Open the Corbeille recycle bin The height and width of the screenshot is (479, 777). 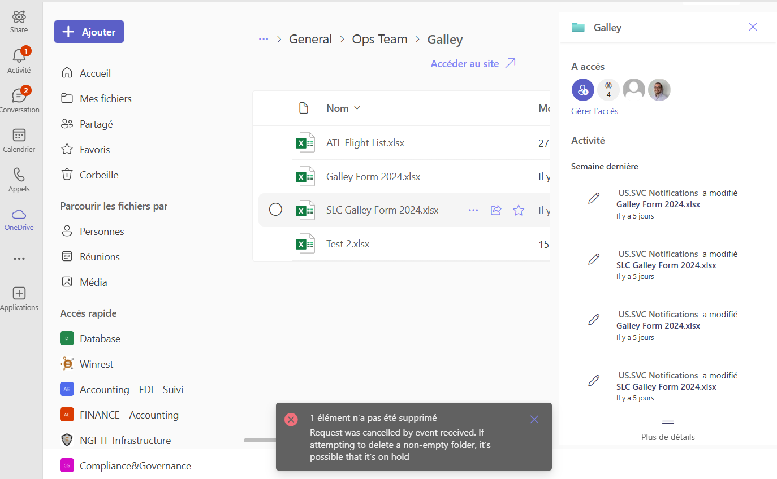pyautogui.click(x=99, y=175)
